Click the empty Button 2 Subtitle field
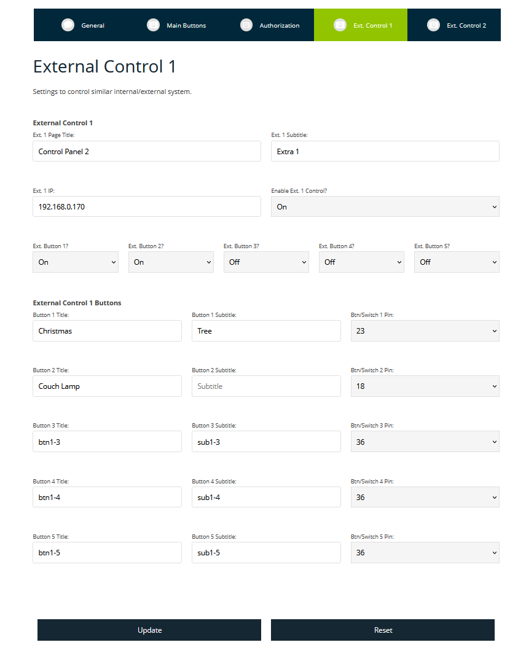Viewport: 526px width, 653px height. point(265,386)
